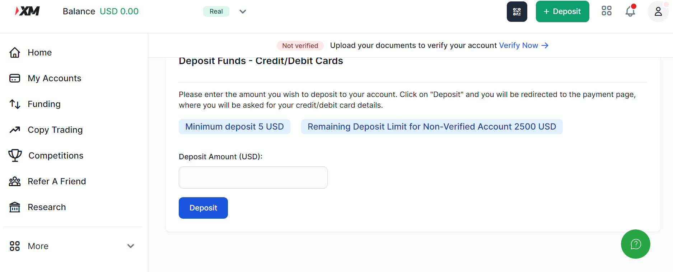Click the XM logo
Viewport: 673px width, 272px height.
click(28, 11)
